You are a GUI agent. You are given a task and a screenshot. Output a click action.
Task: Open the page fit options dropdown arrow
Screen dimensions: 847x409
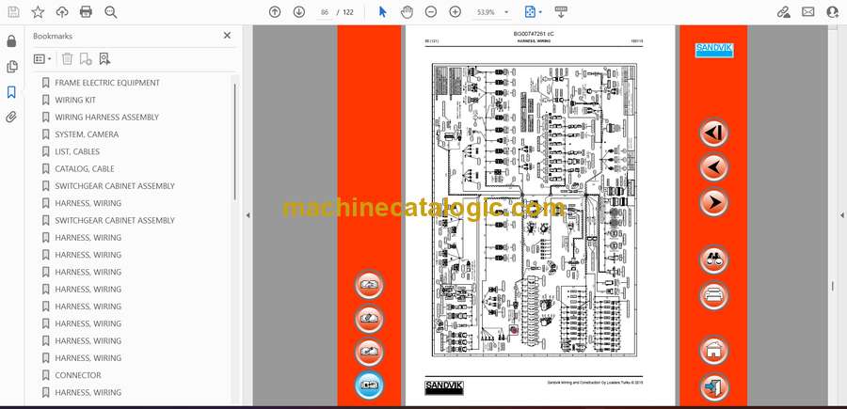click(540, 12)
